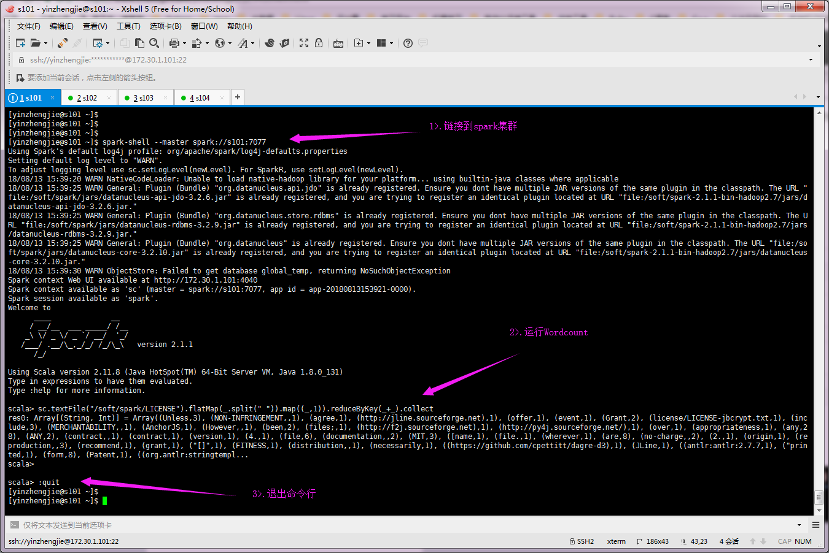Toggle full screen mode icon
This screenshot has width=829, height=553.
tap(304, 43)
